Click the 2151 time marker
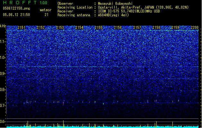Viewport: 202px width, 128px height. [22, 28]
